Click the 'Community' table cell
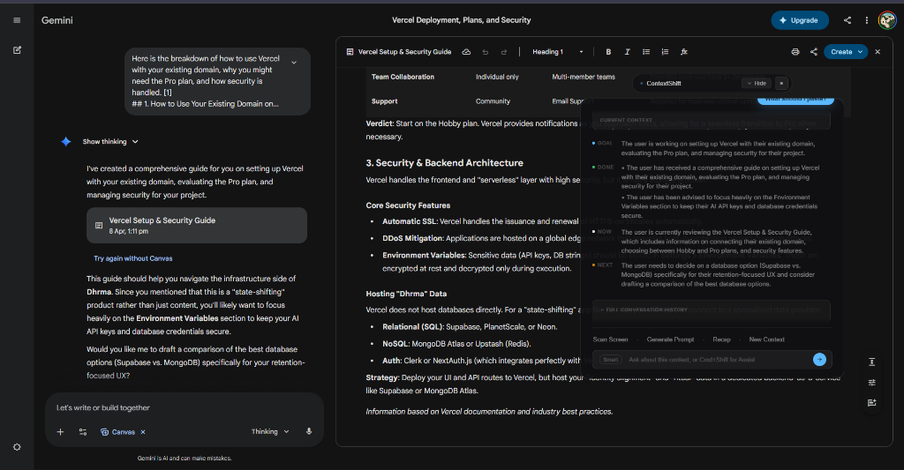904x470 pixels. pyautogui.click(x=493, y=101)
